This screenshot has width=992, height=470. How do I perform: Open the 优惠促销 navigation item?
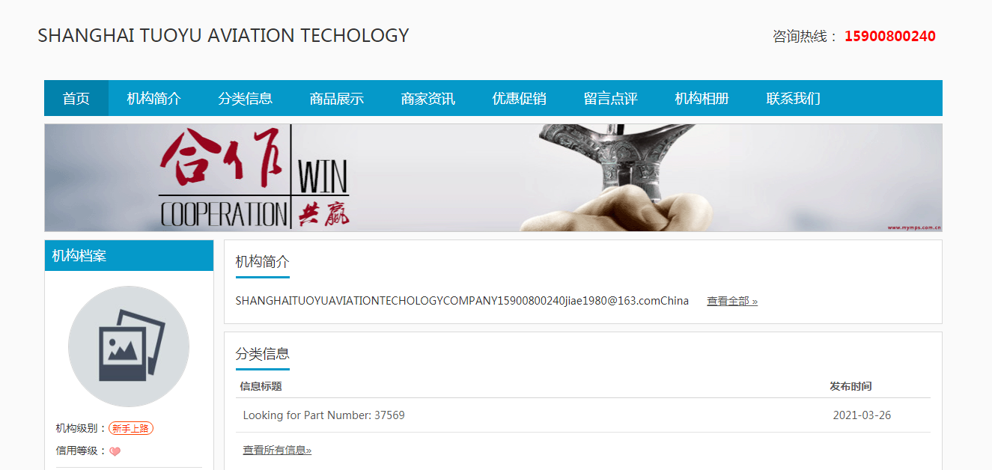pos(520,98)
